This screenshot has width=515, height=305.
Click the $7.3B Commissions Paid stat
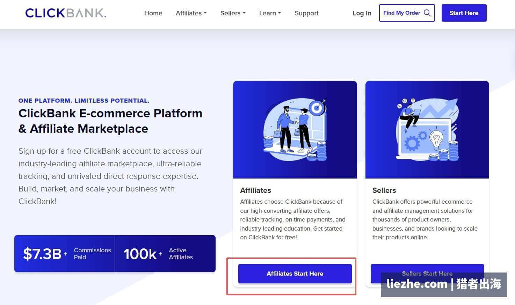click(65, 254)
